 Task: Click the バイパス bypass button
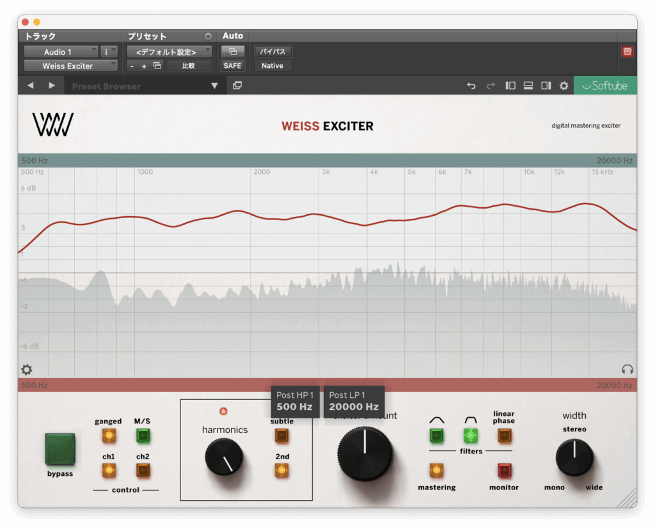click(x=272, y=51)
